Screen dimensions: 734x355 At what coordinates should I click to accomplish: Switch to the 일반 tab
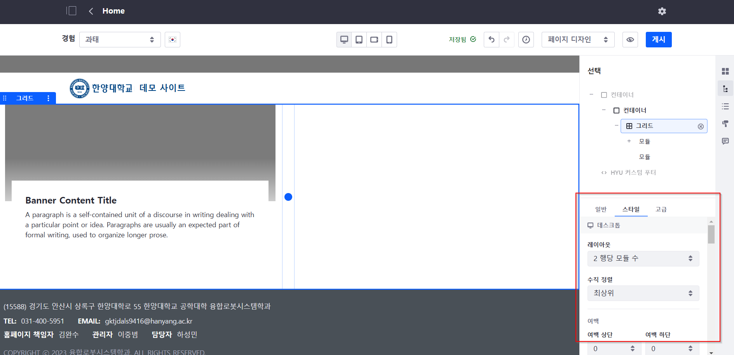(601, 209)
